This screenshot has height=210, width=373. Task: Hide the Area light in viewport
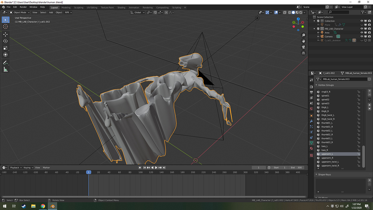pyautogui.click(x=362, y=32)
